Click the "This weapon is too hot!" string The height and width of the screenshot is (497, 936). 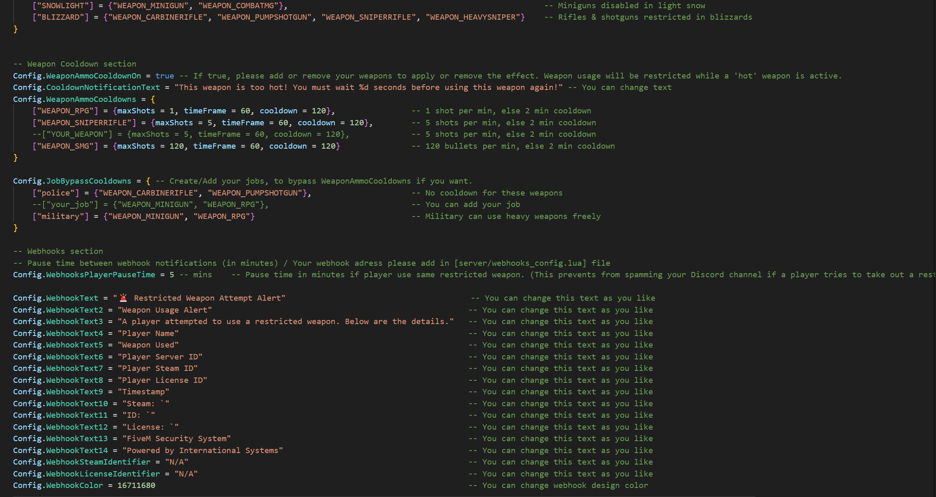coord(369,87)
